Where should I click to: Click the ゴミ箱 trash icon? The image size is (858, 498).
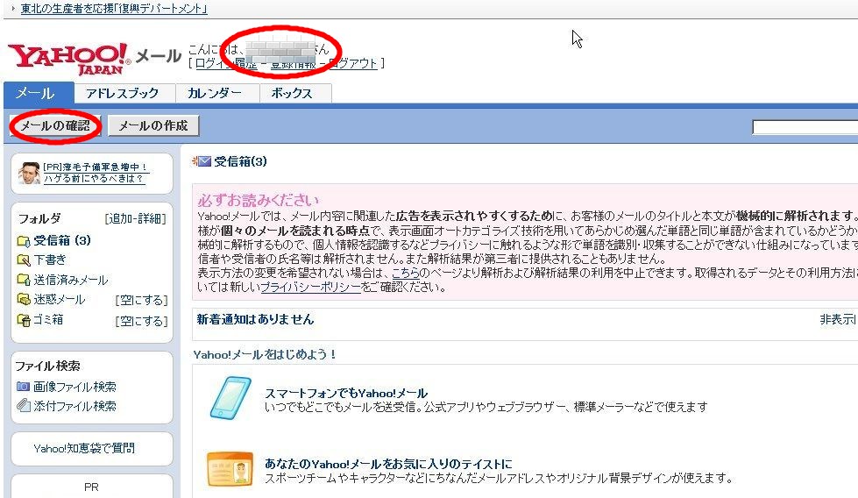(24, 320)
